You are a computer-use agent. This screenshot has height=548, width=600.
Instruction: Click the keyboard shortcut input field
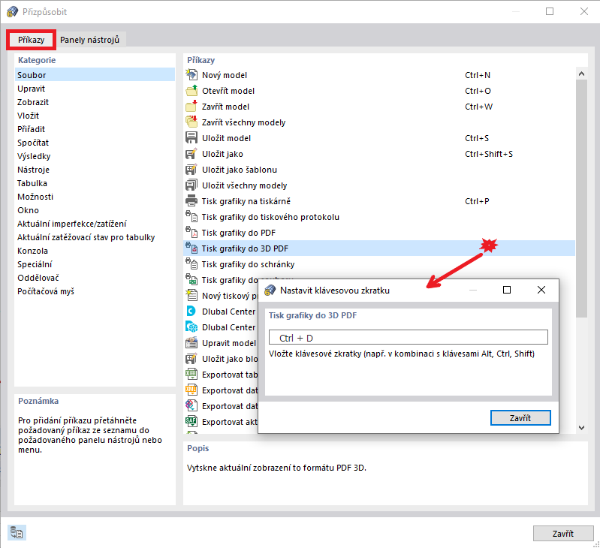click(408, 338)
